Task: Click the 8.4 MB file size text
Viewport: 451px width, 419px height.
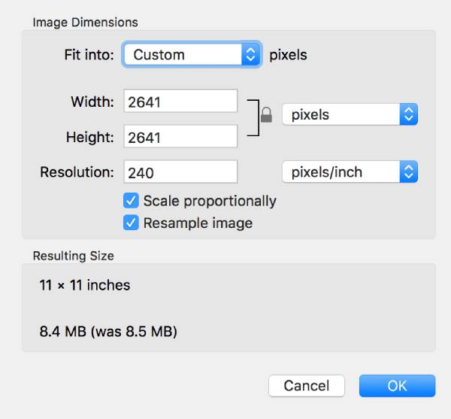Action: [108, 330]
